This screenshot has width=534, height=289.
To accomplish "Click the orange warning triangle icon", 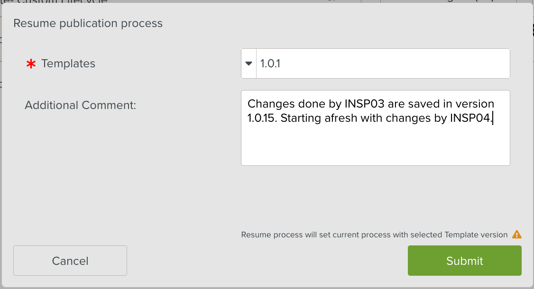I will (517, 234).
